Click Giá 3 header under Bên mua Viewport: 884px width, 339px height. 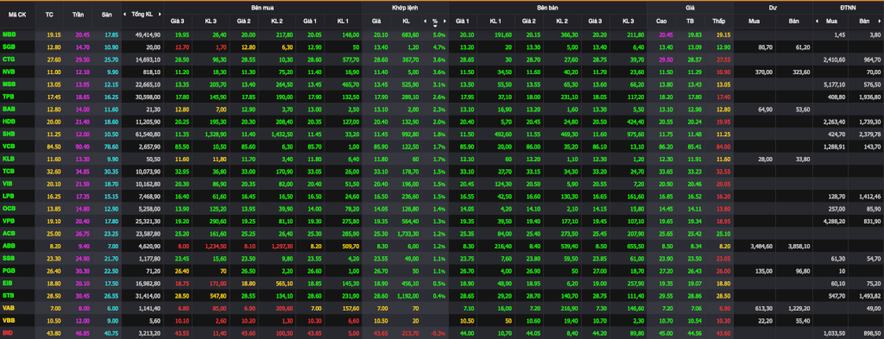tap(178, 22)
